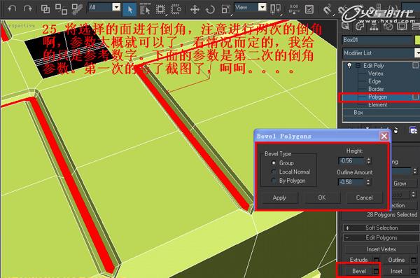Activate the Select and Scale tool
The width and height of the screenshot is (420, 278).
226,10
